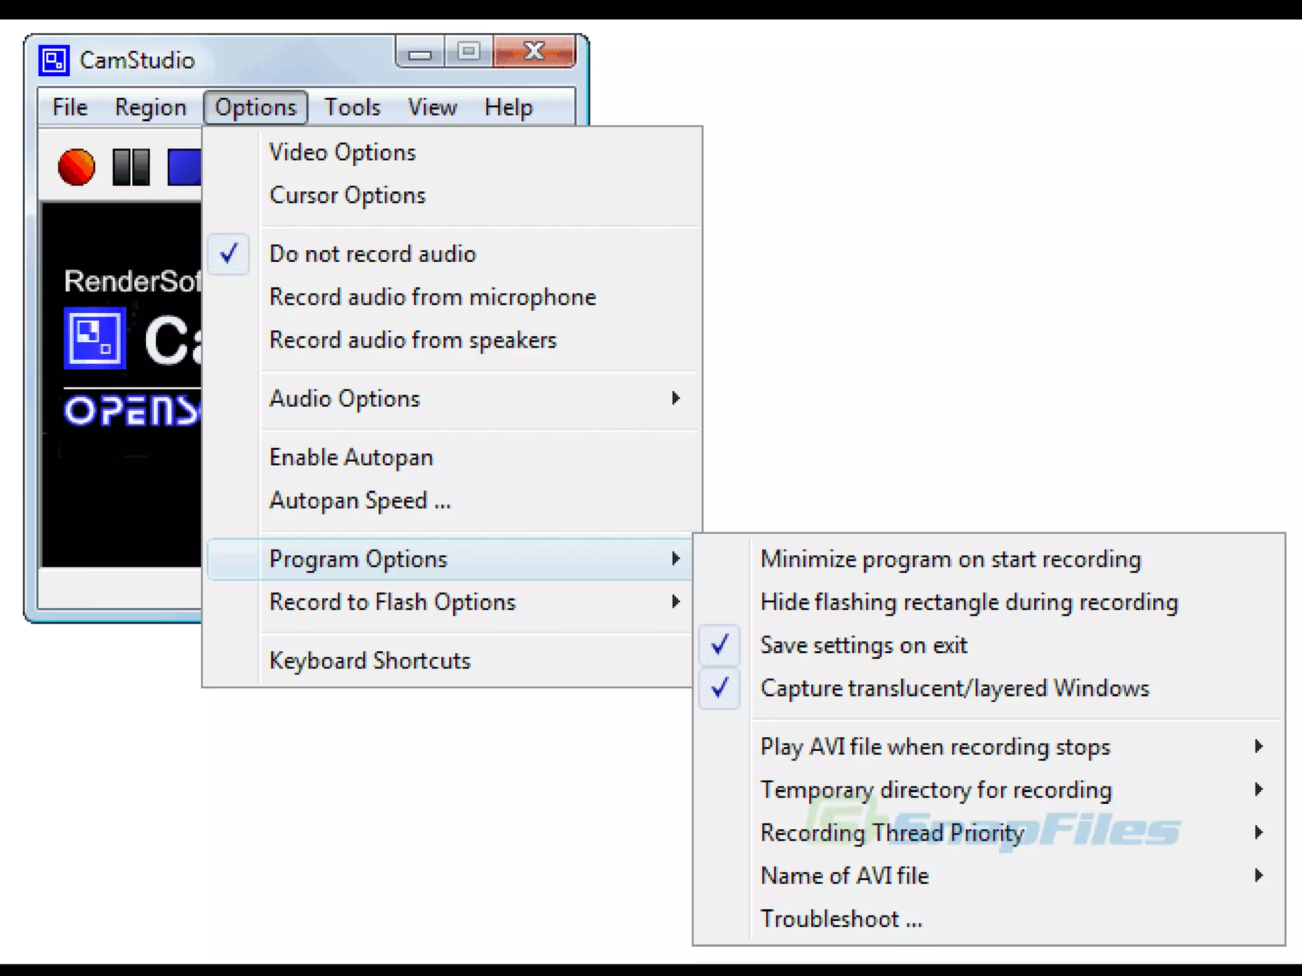
Task: Select Video Options entry
Action: click(343, 152)
